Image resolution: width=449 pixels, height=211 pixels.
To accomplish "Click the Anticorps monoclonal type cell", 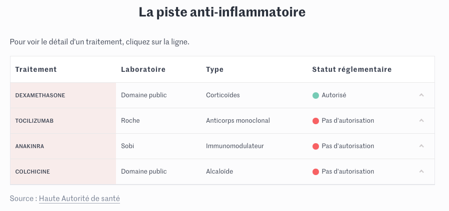I will click(x=237, y=121).
